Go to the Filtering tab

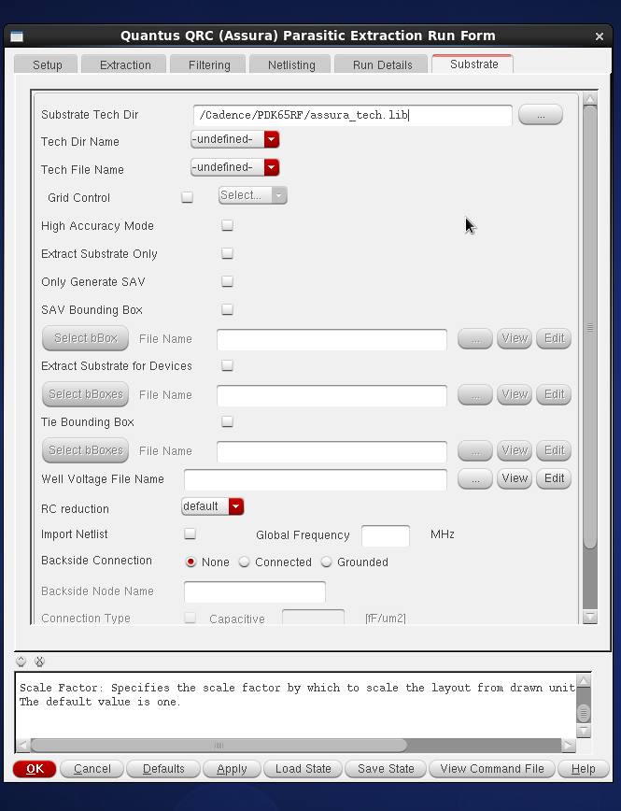(209, 64)
